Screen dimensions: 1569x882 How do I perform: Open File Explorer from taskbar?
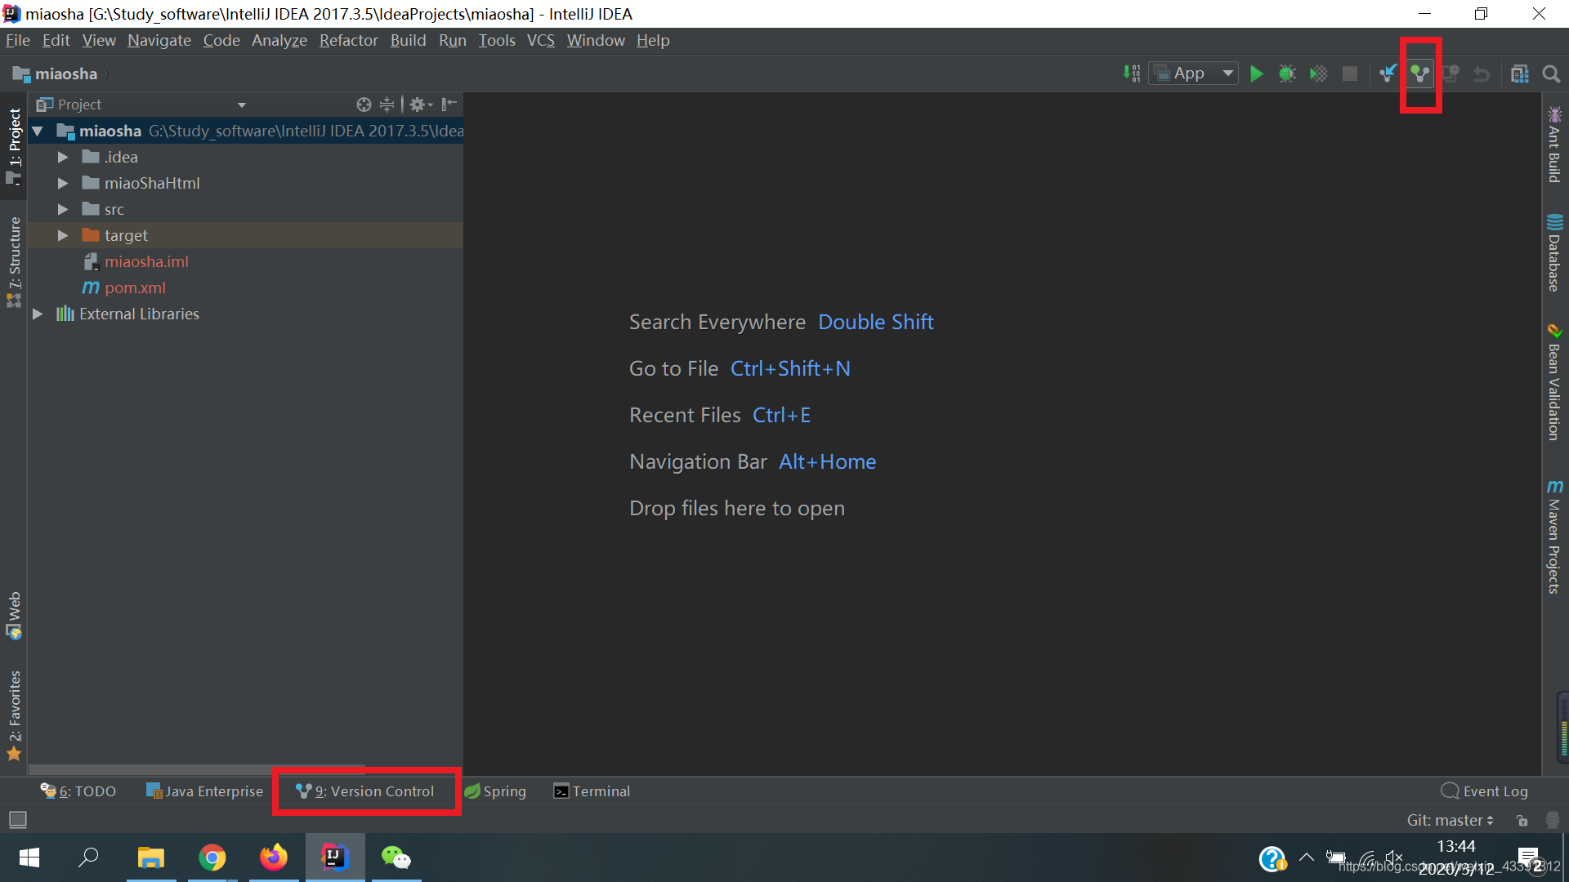[151, 857]
